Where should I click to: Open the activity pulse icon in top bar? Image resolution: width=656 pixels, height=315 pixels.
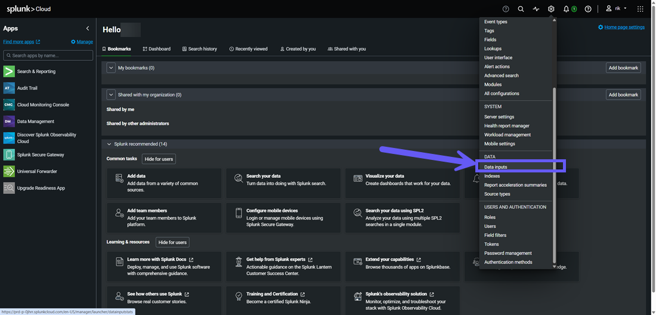tap(536, 9)
